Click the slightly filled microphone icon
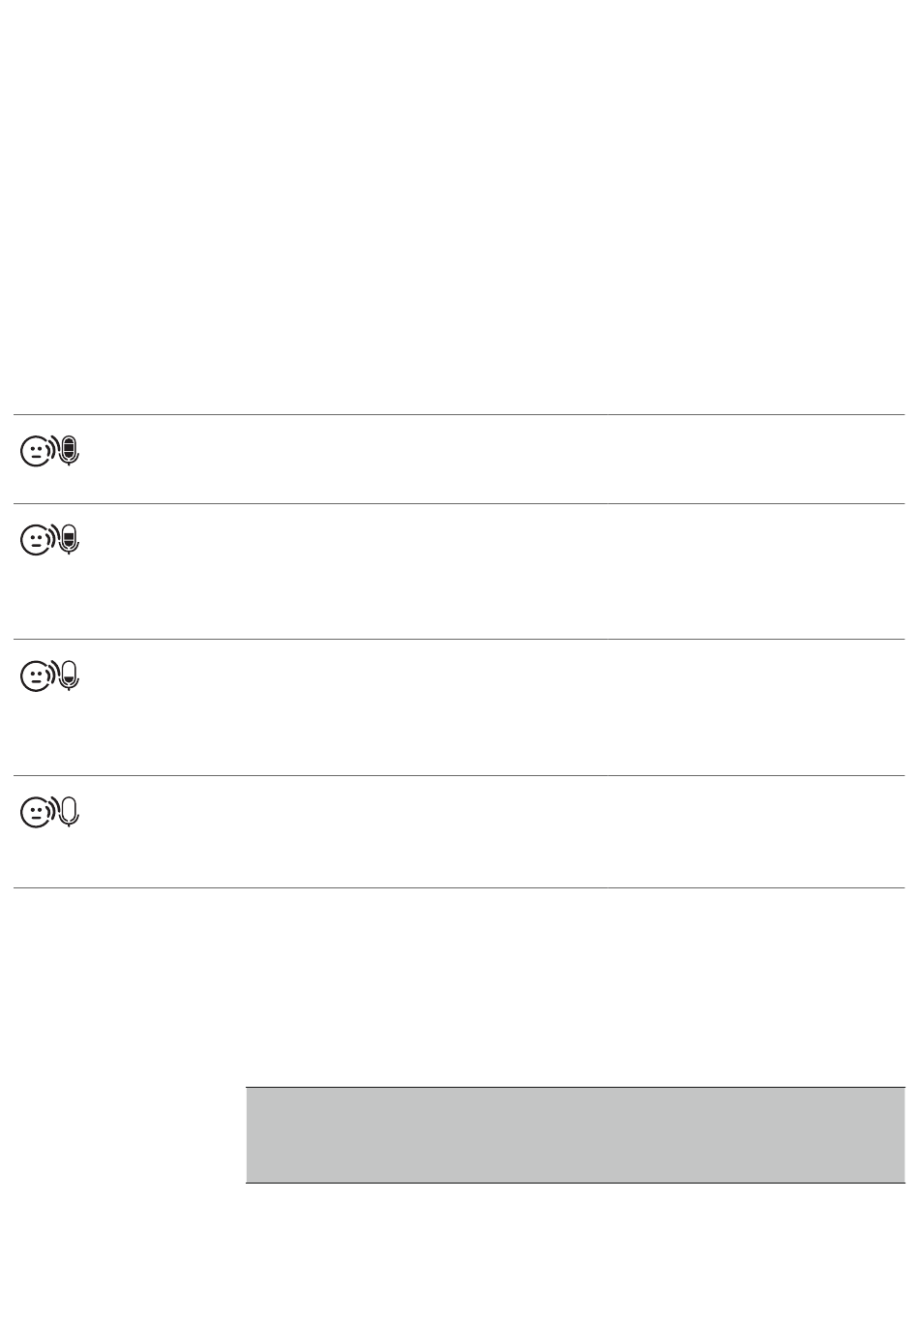Image resolution: width=919 pixels, height=1320 pixels. pyautogui.click(x=69, y=675)
